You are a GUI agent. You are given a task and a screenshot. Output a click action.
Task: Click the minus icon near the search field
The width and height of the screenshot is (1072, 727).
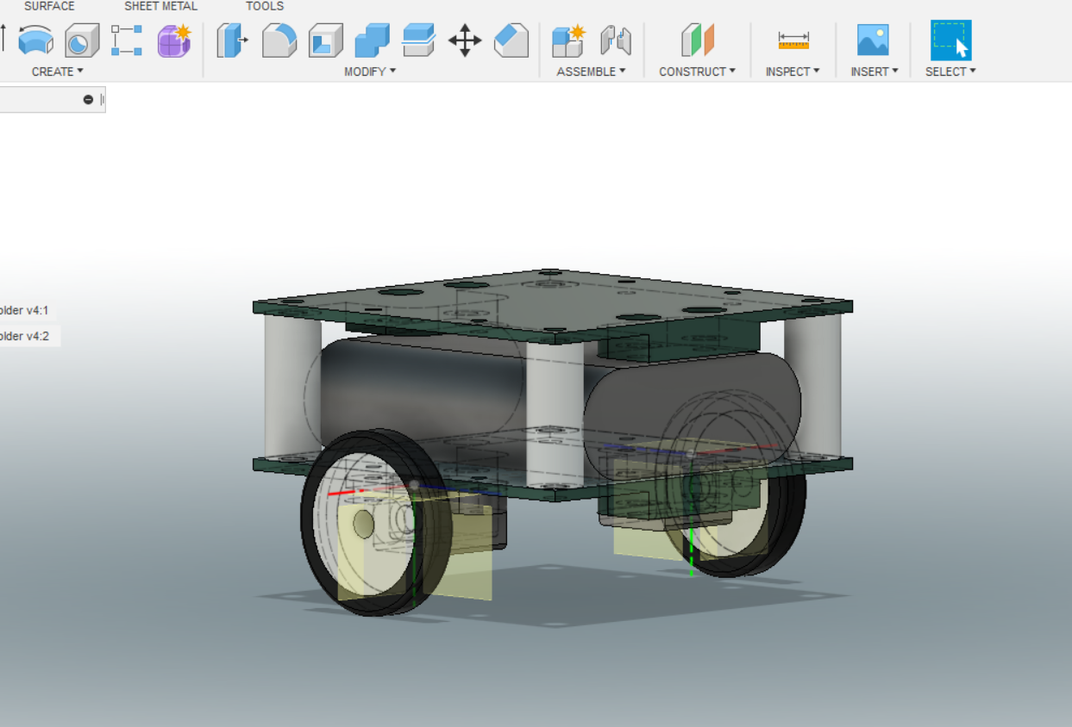(87, 99)
